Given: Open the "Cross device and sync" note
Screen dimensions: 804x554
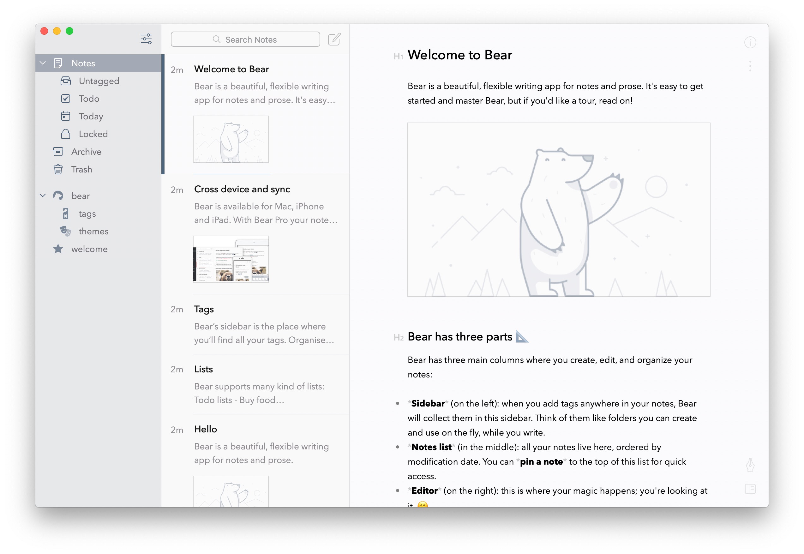Looking at the screenshot, I should (242, 189).
